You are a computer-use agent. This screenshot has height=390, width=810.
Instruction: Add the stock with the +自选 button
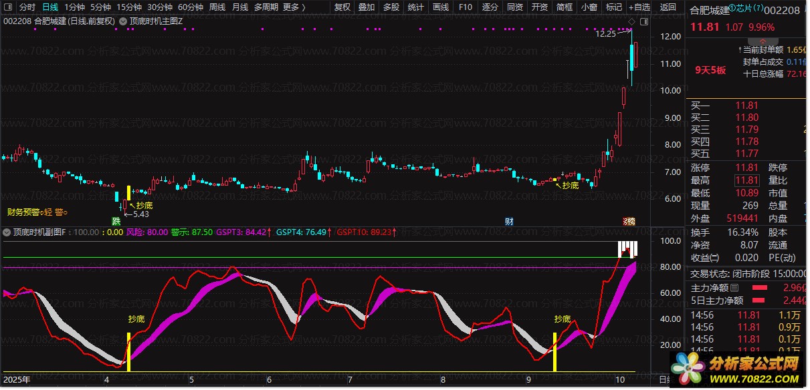click(639, 7)
